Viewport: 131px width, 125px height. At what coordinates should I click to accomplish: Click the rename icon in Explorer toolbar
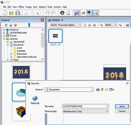tap(11, 25)
